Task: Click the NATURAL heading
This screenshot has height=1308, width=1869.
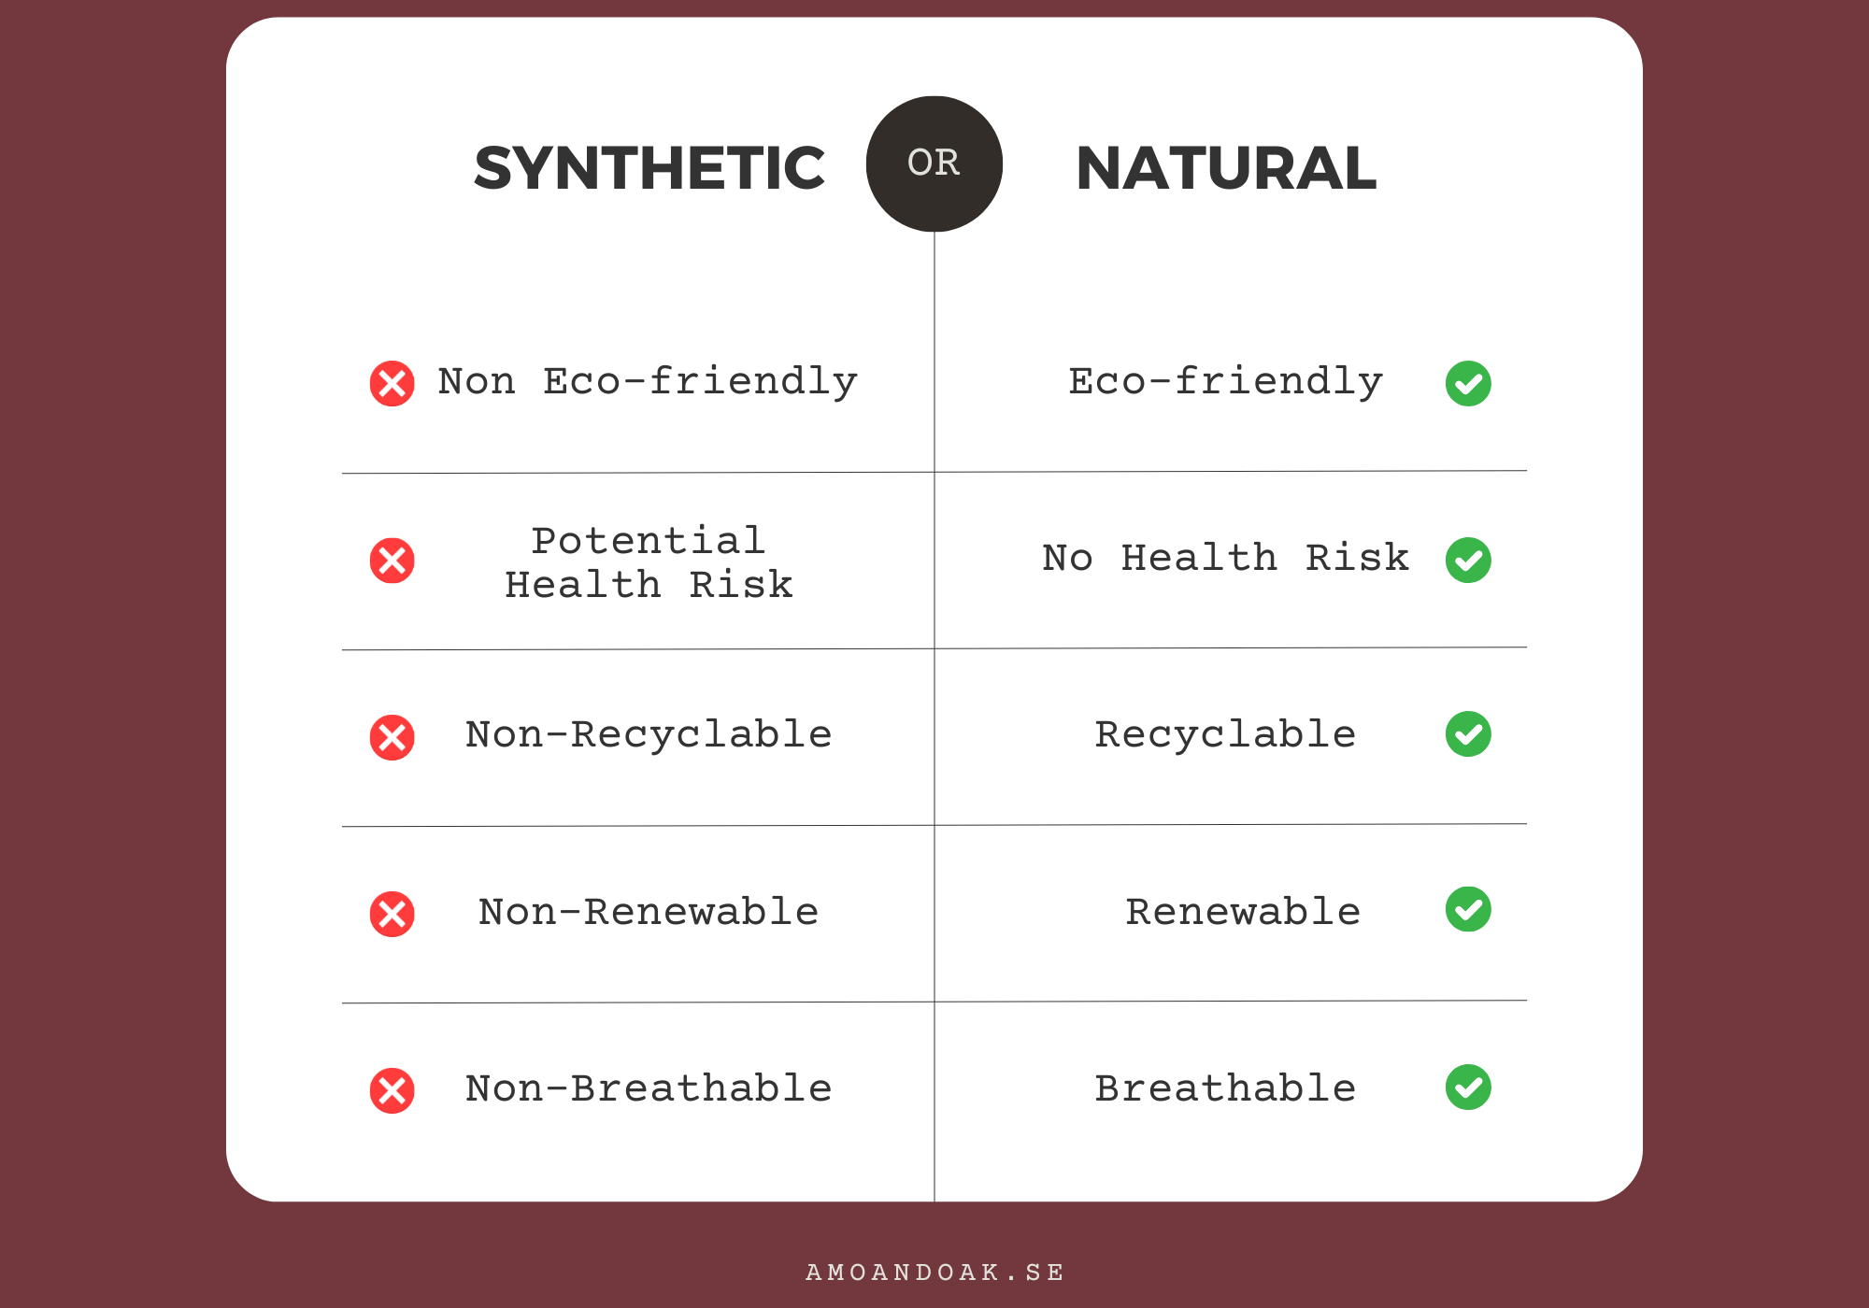Action: [x=1226, y=169]
